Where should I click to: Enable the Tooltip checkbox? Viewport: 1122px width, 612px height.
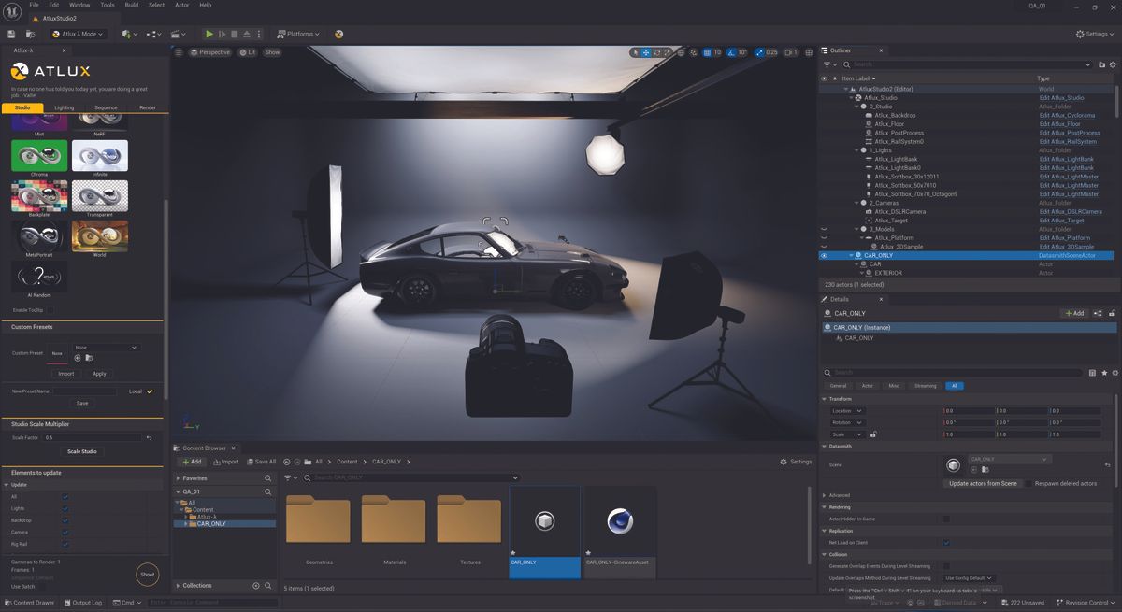point(50,309)
